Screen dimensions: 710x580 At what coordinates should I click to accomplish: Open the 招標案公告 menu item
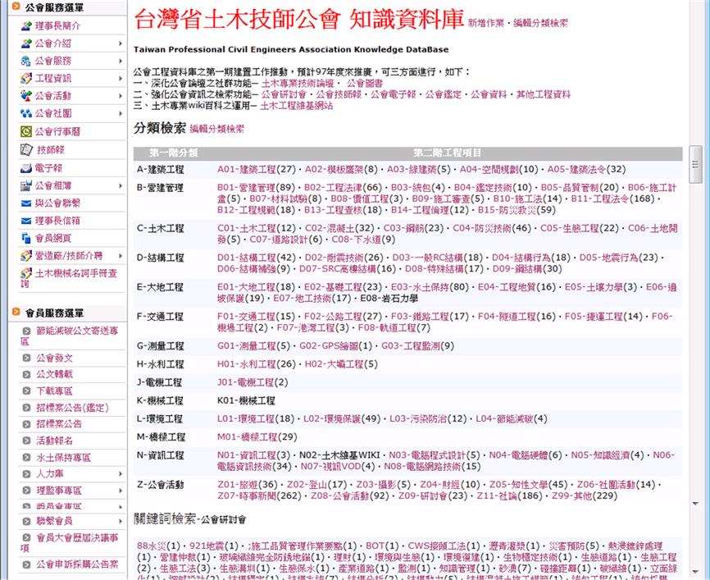tap(59, 424)
